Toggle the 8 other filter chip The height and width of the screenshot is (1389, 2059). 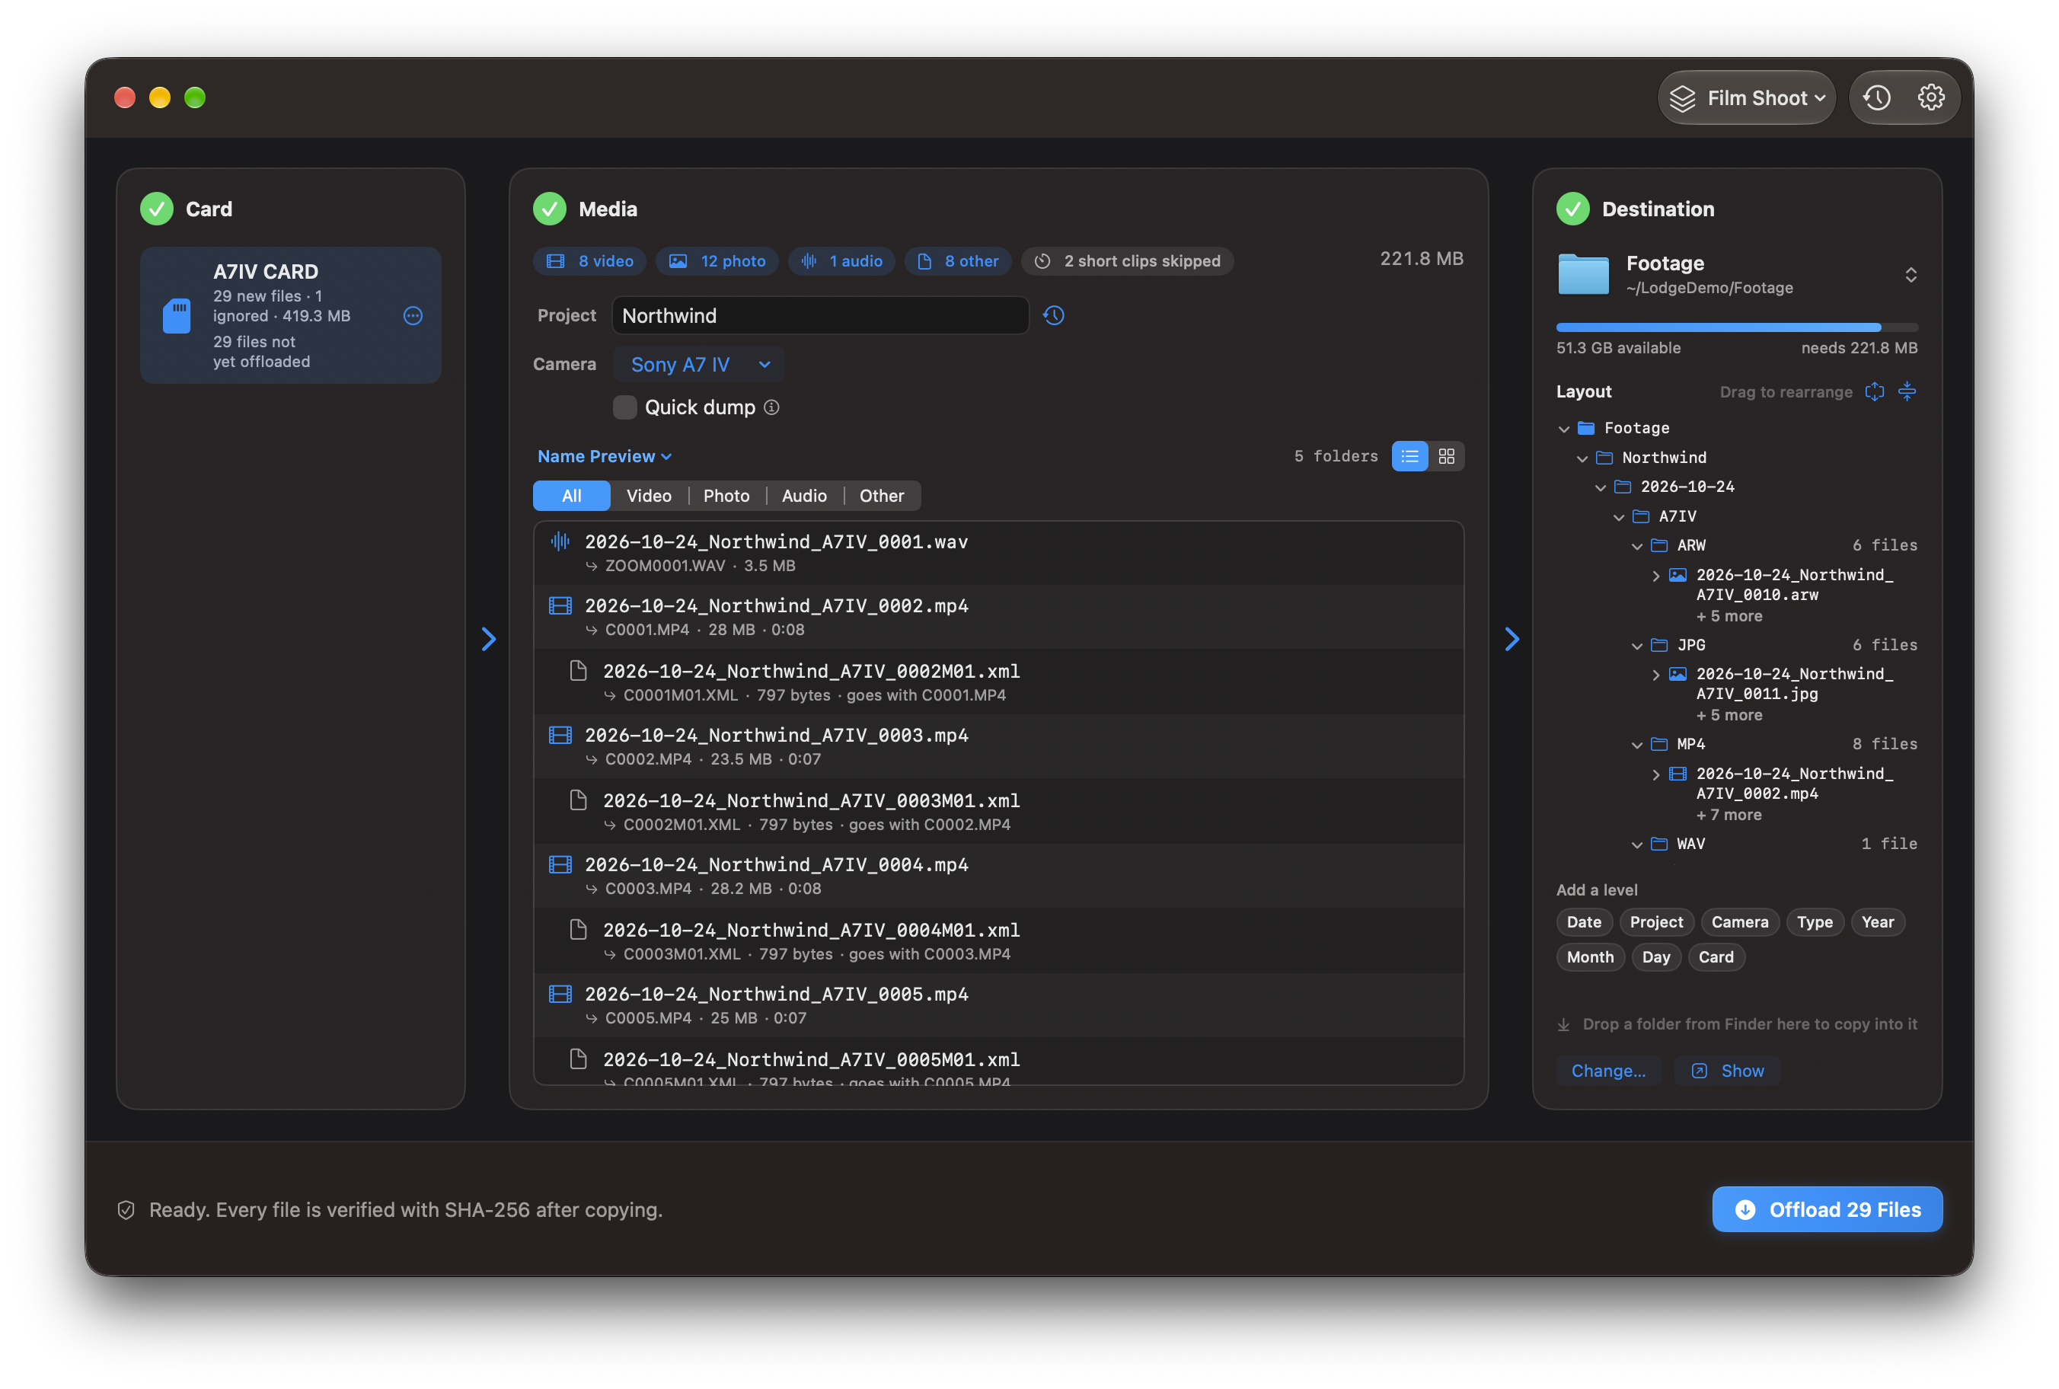tap(957, 261)
